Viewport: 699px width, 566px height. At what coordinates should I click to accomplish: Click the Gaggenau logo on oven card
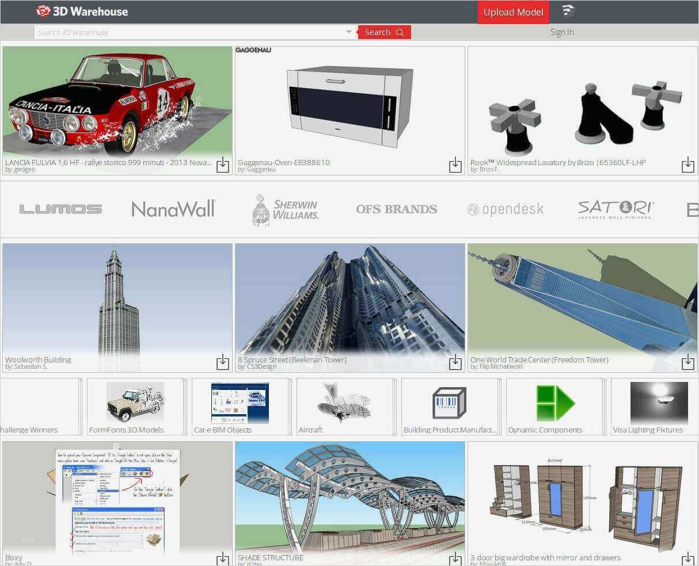pos(253,50)
